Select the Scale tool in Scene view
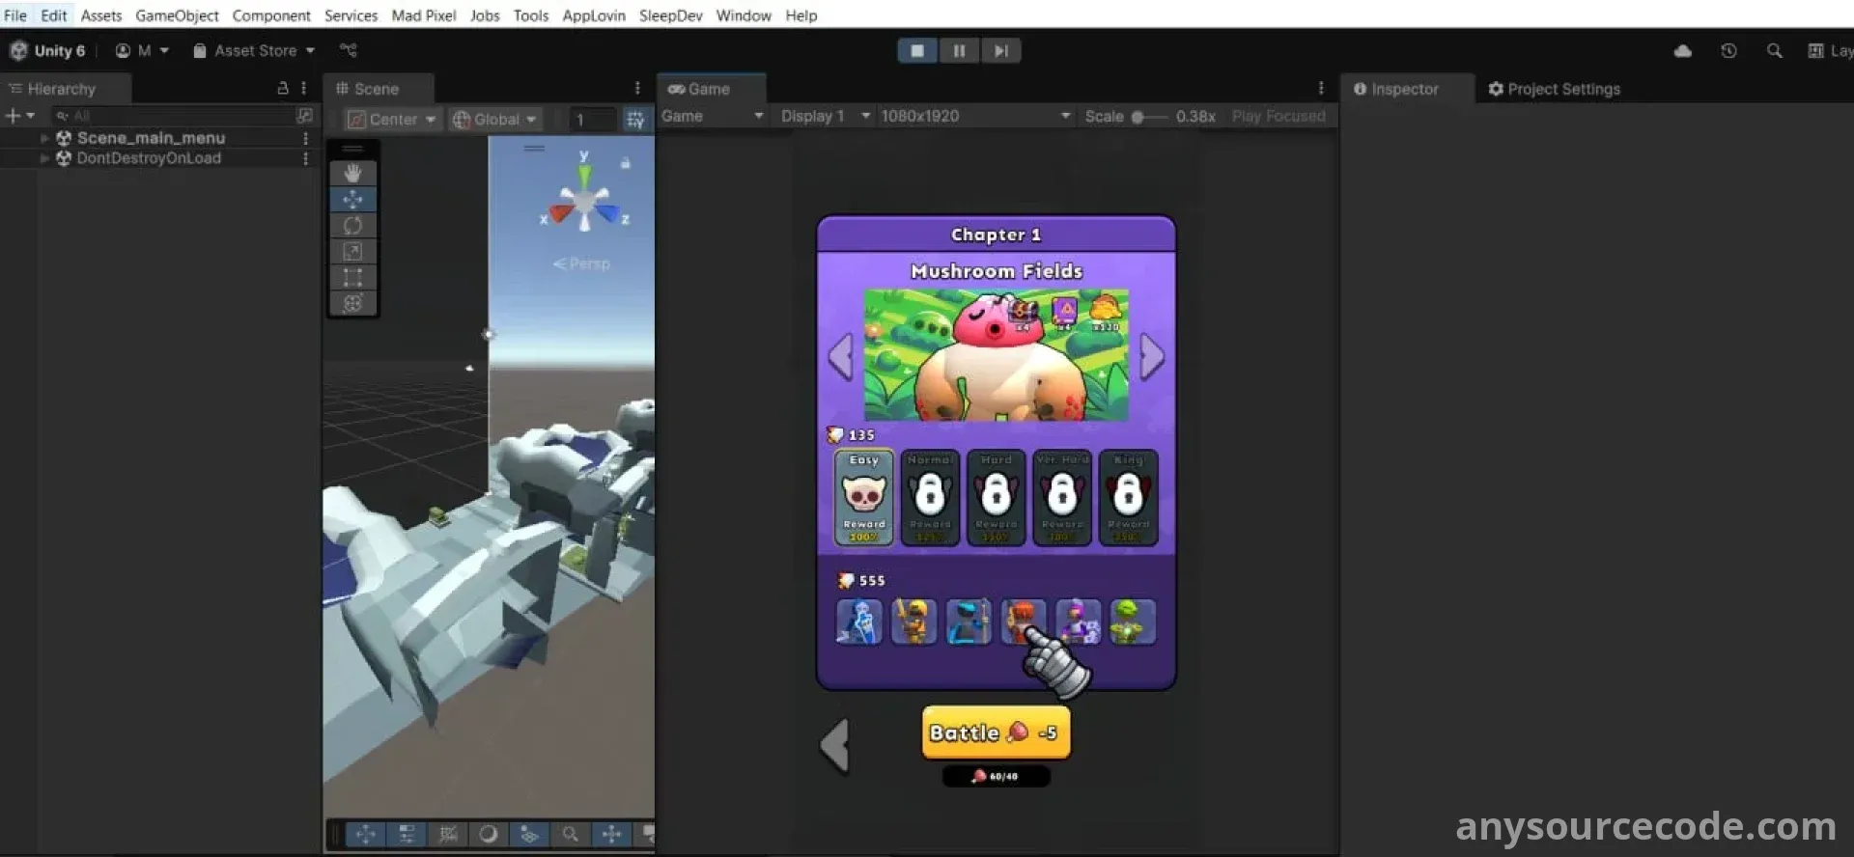Image resolution: width=1854 pixels, height=857 pixels. 352,251
